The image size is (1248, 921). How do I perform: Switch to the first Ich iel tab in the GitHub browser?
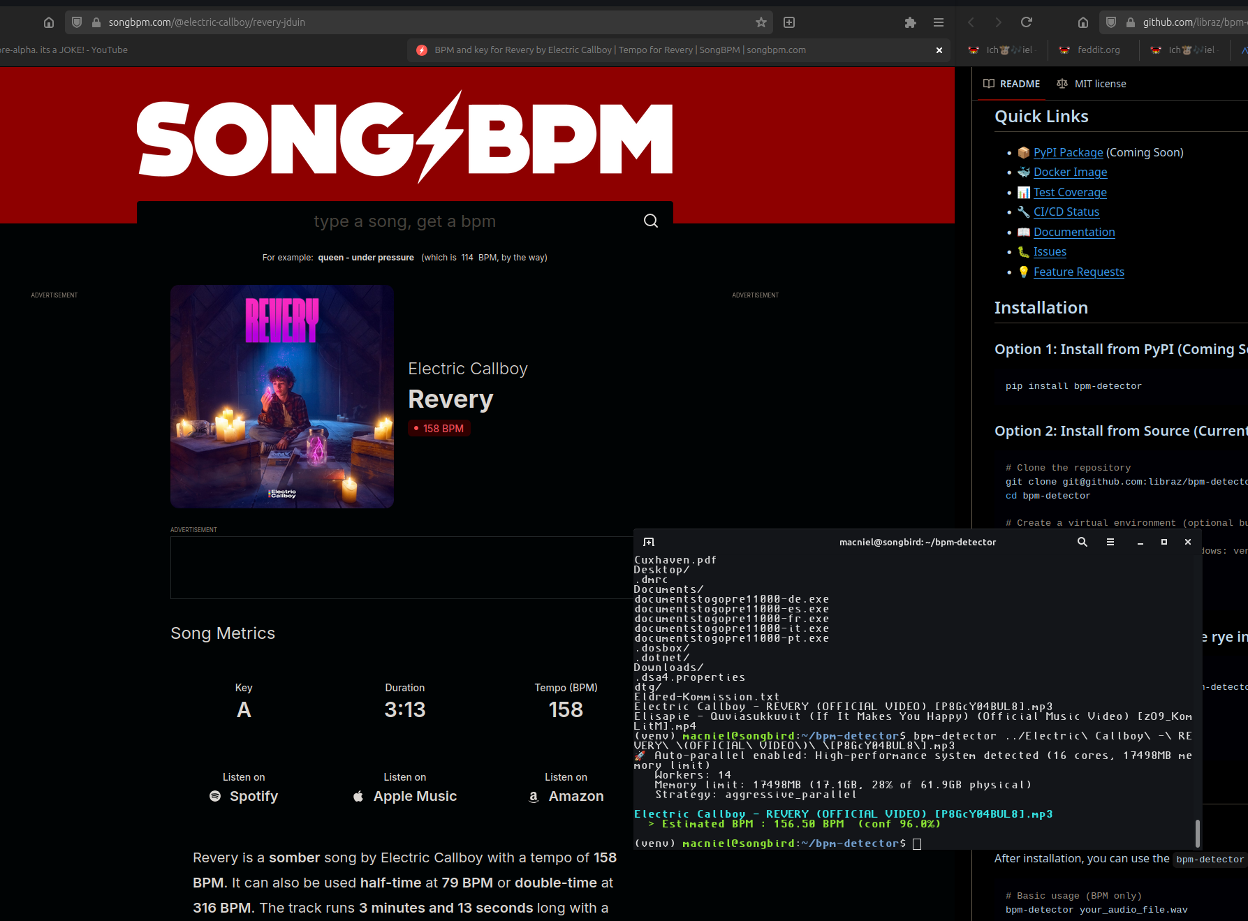pyautogui.click(x=1003, y=50)
